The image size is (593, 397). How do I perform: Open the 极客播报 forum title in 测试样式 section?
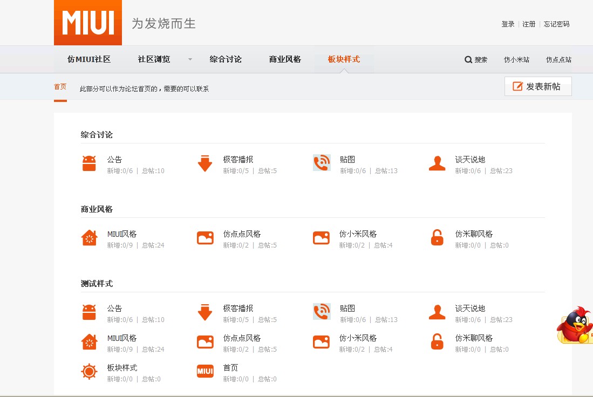(238, 309)
